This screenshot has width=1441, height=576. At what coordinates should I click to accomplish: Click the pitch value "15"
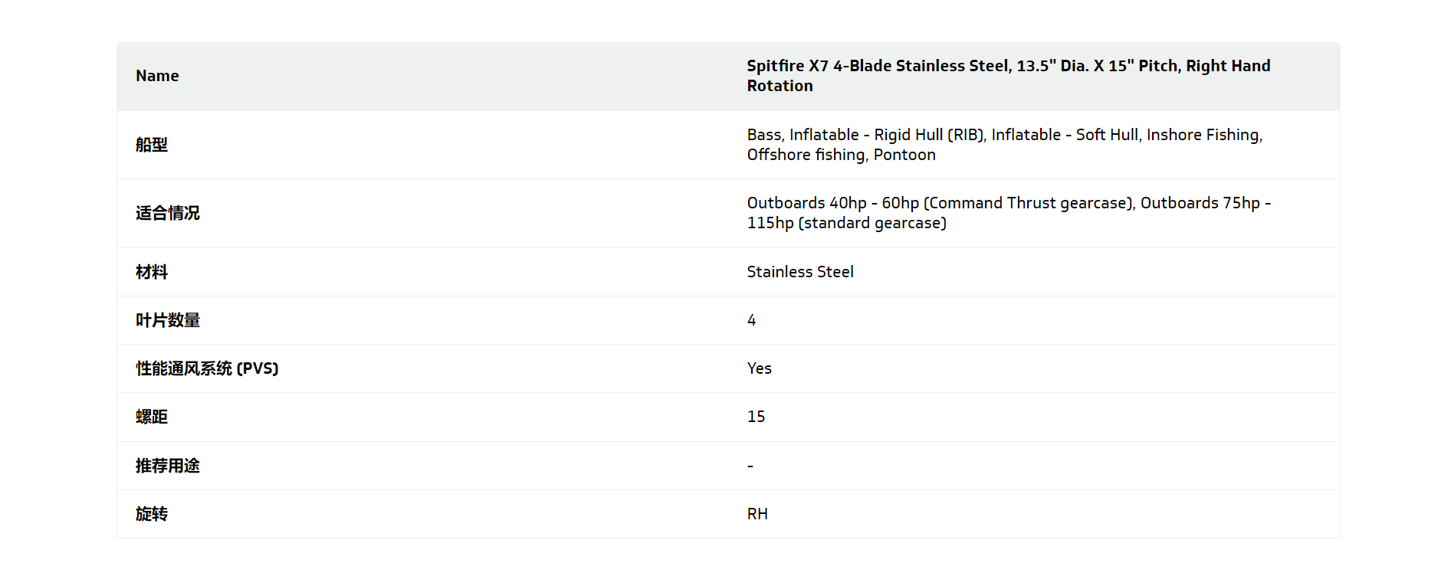[756, 417]
